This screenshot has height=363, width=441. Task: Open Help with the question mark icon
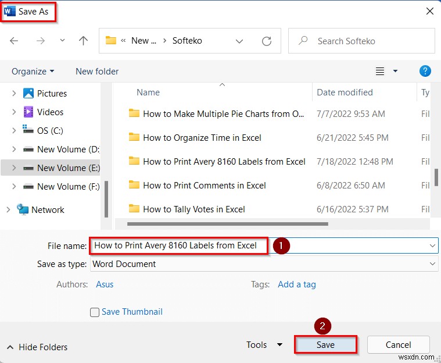(x=425, y=71)
